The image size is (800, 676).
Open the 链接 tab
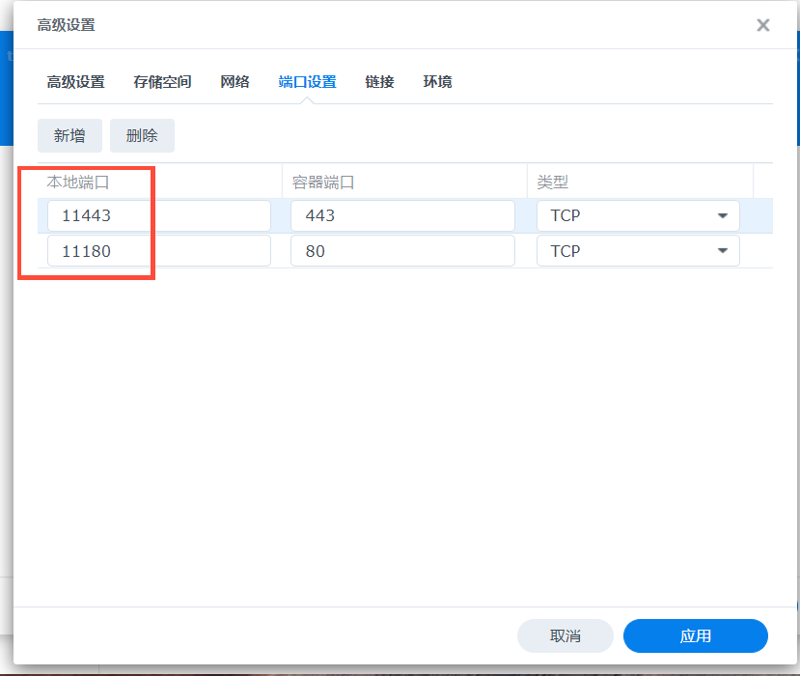coord(379,82)
